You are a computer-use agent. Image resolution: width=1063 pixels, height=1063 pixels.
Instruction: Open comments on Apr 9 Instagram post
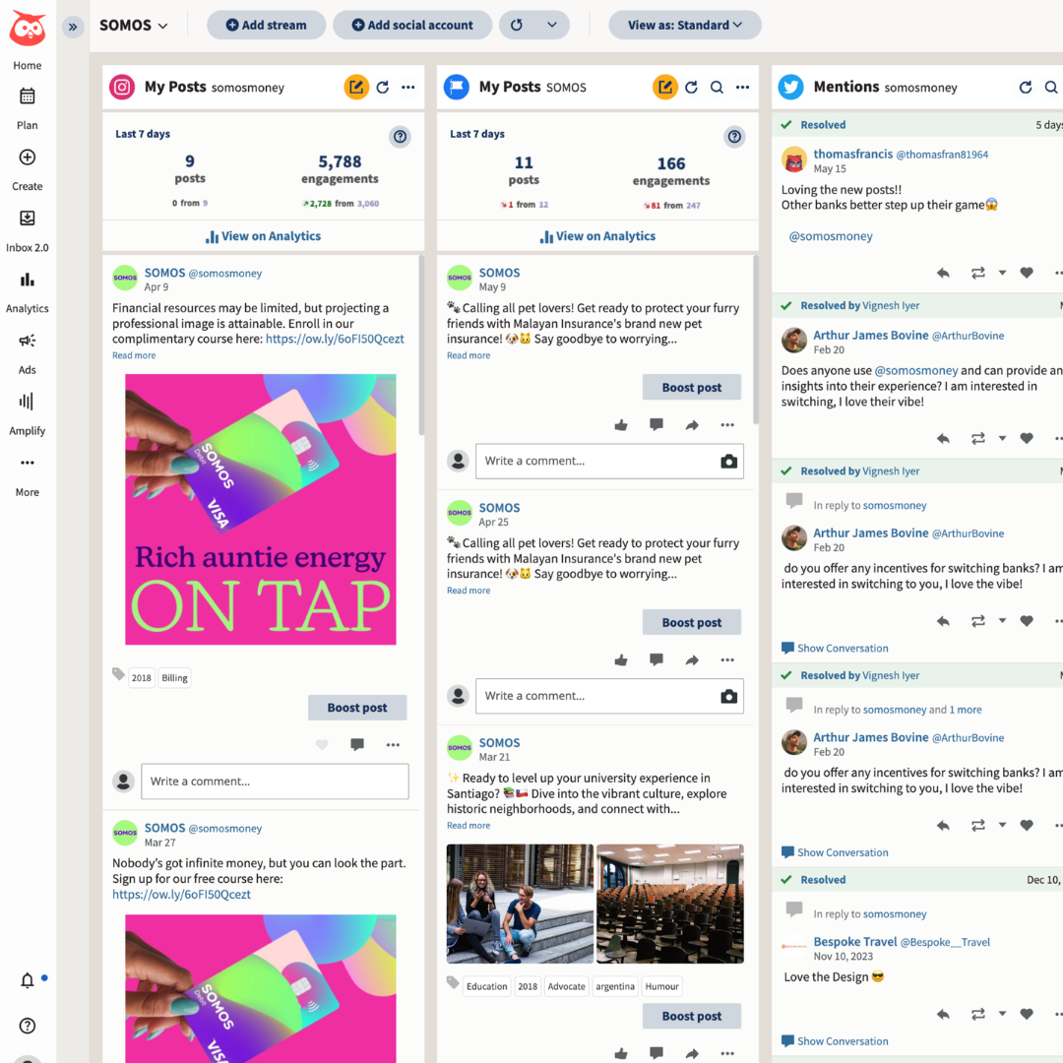[x=357, y=744]
